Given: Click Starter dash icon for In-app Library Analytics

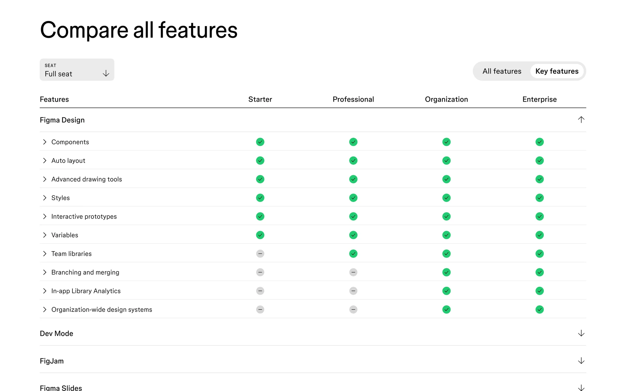Looking at the screenshot, I should point(260,291).
